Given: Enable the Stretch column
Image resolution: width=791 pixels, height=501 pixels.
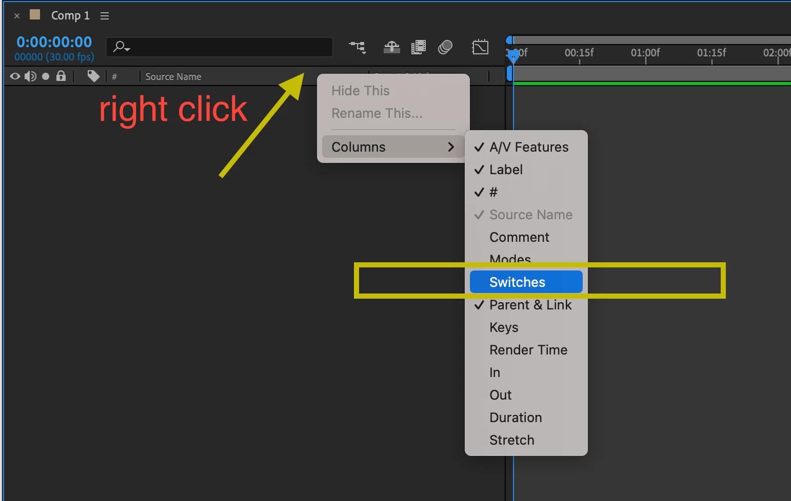Looking at the screenshot, I should pyautogui.click(x=526, y=440).
